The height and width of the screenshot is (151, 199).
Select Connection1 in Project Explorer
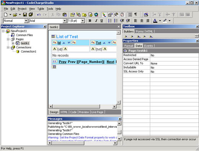[29, 51]
